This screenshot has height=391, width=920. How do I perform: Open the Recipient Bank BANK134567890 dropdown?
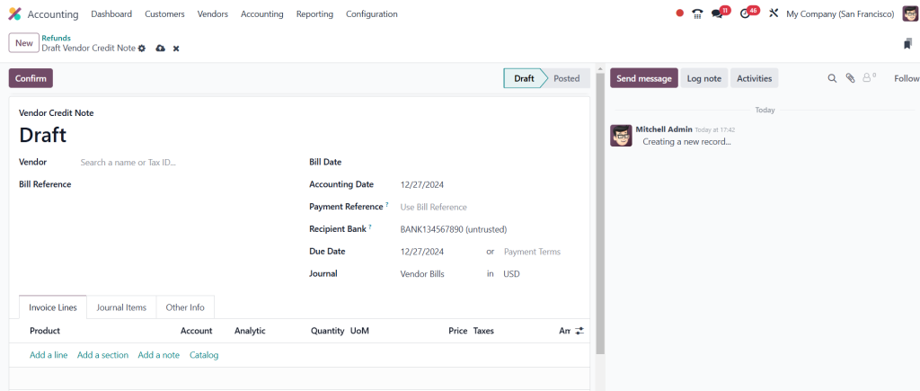(x=489, y=229)
